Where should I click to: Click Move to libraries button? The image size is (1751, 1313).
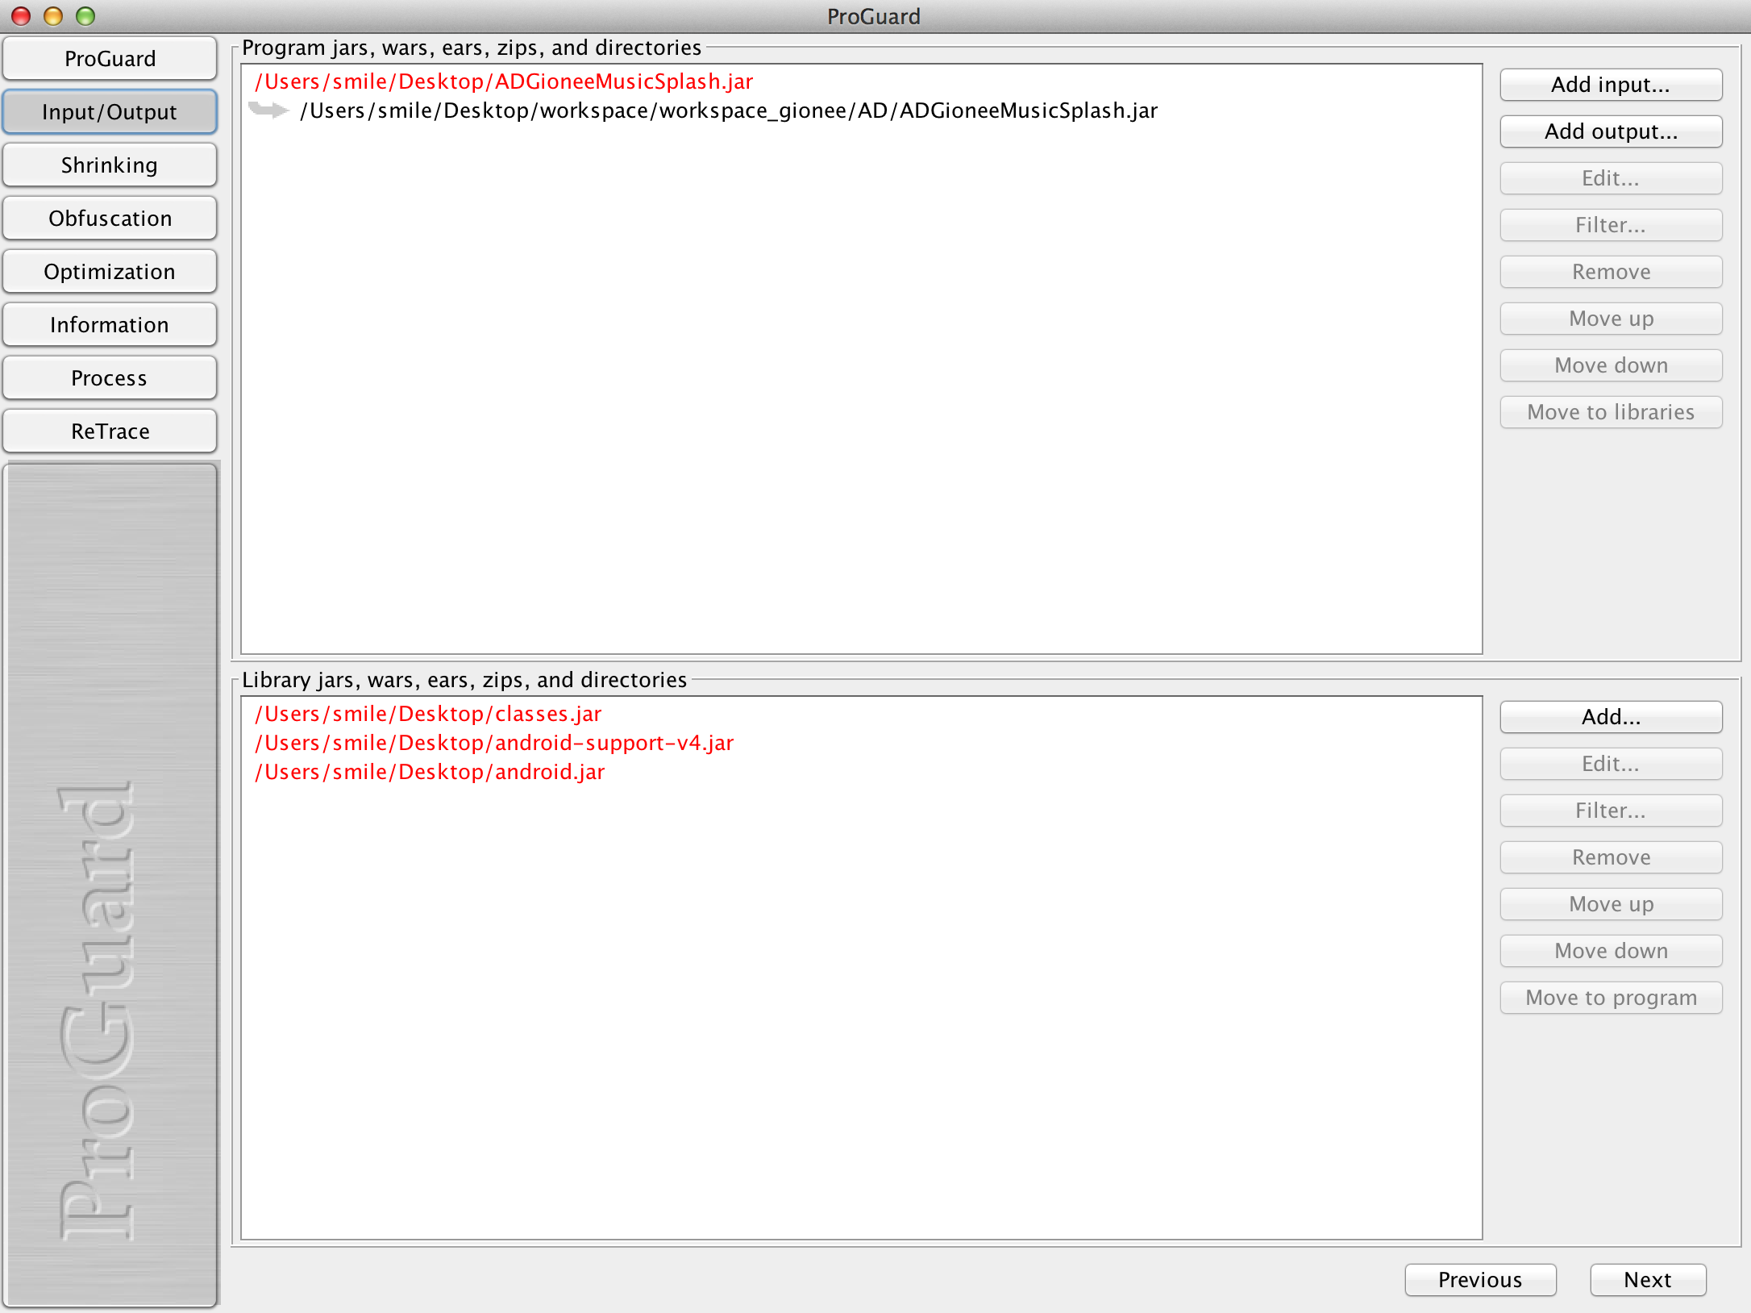click(1611, 412)
